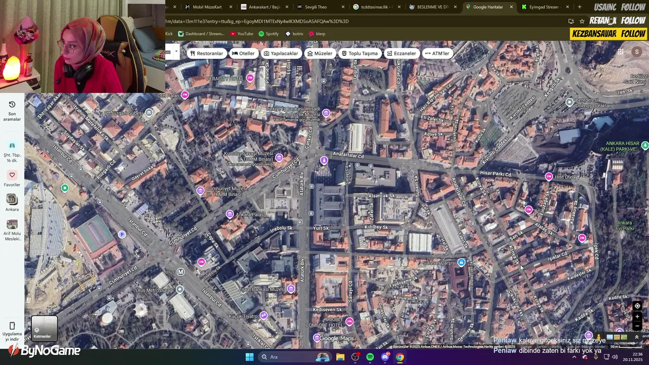Screen dimensions: 649x365
Task: Select the Ptt Fuzgarli Şubesi marker
Action: [x=149, y=113]
